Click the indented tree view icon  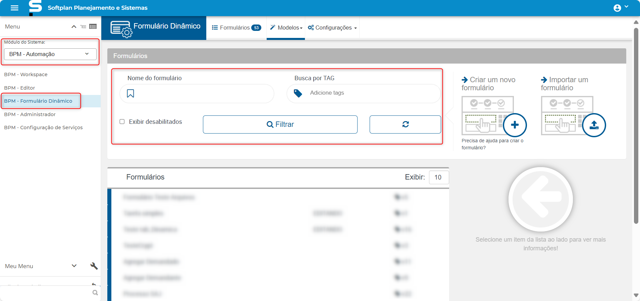[x=84, y=27]
